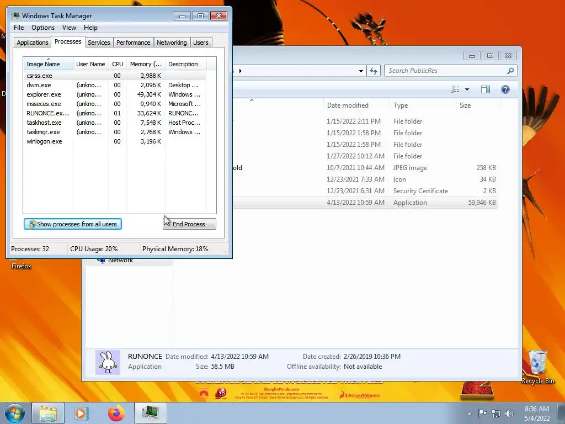Select the winlogon.exe process
565x424 pixels.
(x=115, y=141)
